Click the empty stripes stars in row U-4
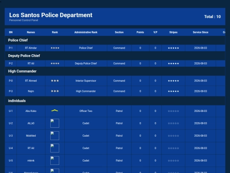The image size is (230, 173). [x=173, y=148]
